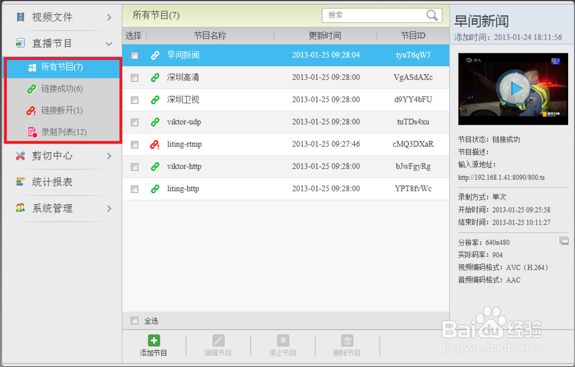Viewport: 575px width, 367px height.
Task: Collapse the 直播节目 section
Action: 109,43
